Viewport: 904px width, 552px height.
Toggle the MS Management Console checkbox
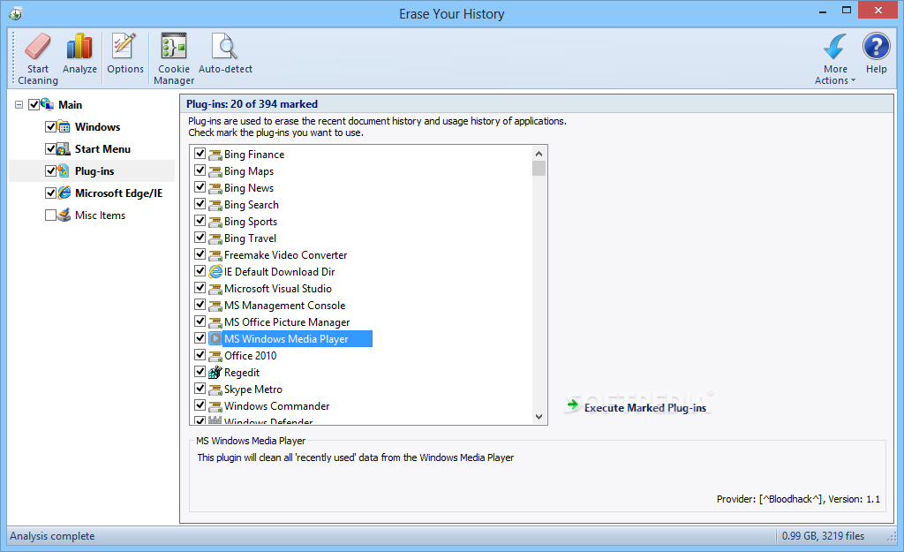click(200, 305)
